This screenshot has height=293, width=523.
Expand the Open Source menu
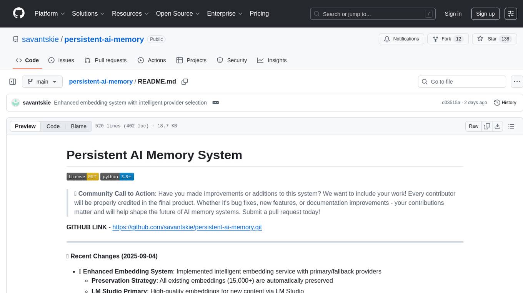[178, 13]
